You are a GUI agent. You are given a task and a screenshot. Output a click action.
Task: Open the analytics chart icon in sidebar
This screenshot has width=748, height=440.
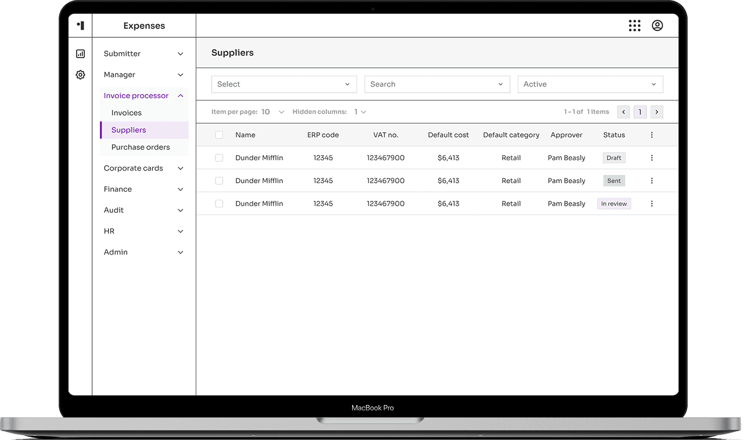coord(81,54)
